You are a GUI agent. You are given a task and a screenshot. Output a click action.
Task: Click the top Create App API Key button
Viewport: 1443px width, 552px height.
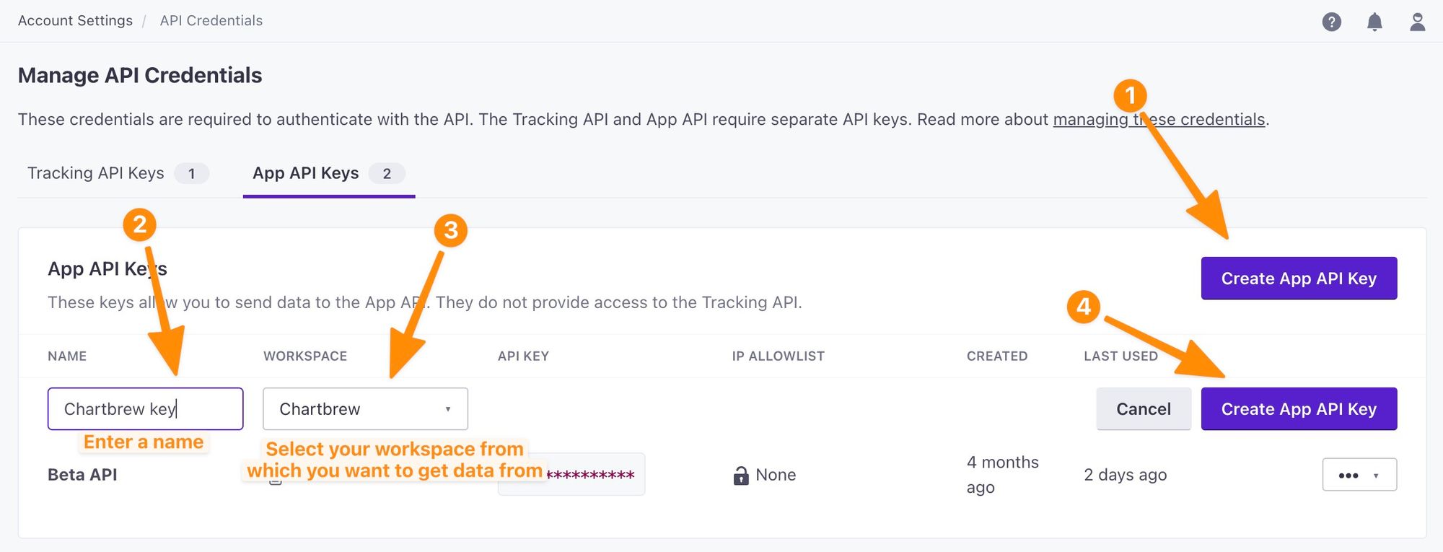[1298, 278]
